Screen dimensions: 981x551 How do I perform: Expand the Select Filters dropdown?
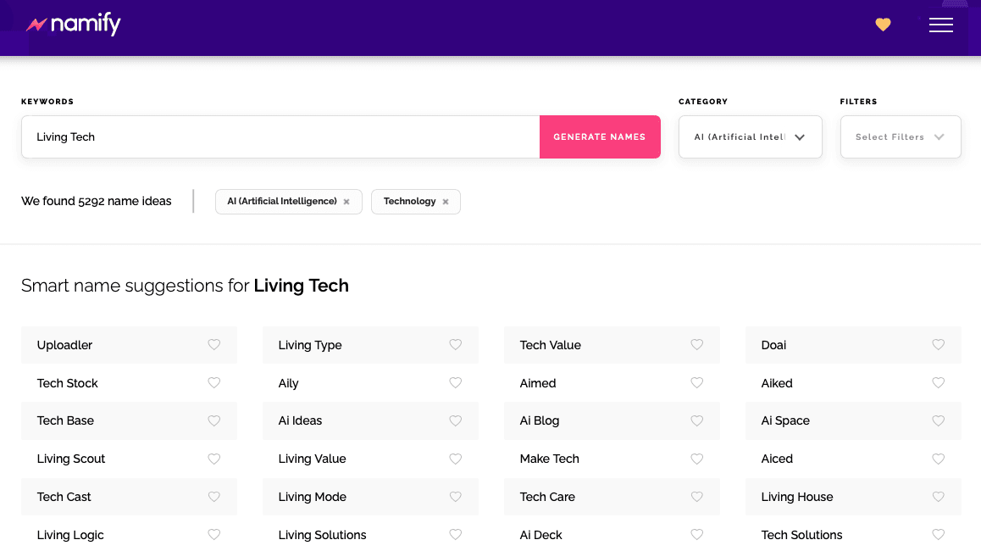pos(900,136)
